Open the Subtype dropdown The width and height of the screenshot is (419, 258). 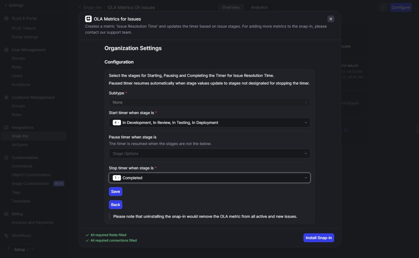pyautogui.click(x=209, y=102)
